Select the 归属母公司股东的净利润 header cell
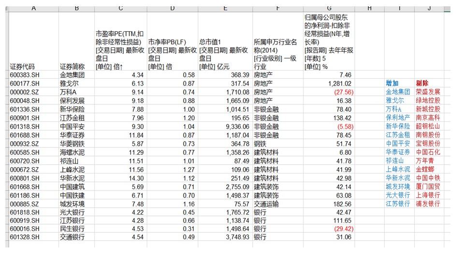Image resolution: width=464 pixels, height=261 pixels. (329, 42)
